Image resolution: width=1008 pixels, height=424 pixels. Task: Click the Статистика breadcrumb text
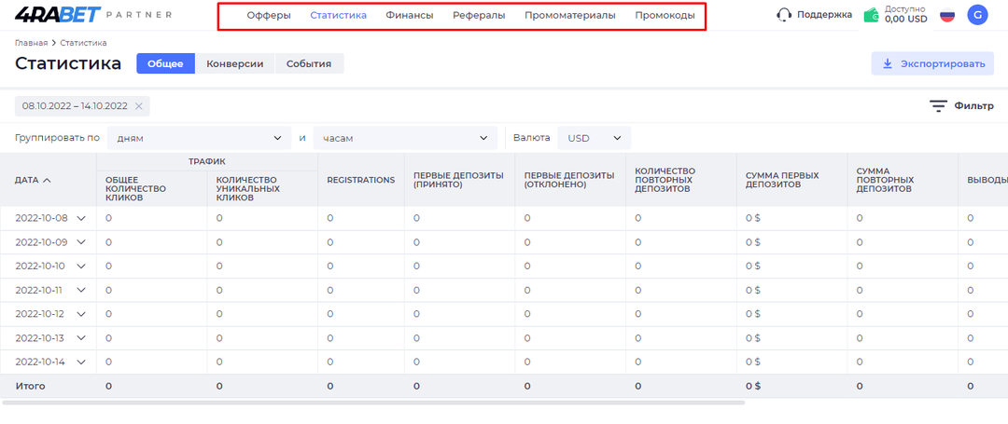pyautogui.click(x=84, y=43)
